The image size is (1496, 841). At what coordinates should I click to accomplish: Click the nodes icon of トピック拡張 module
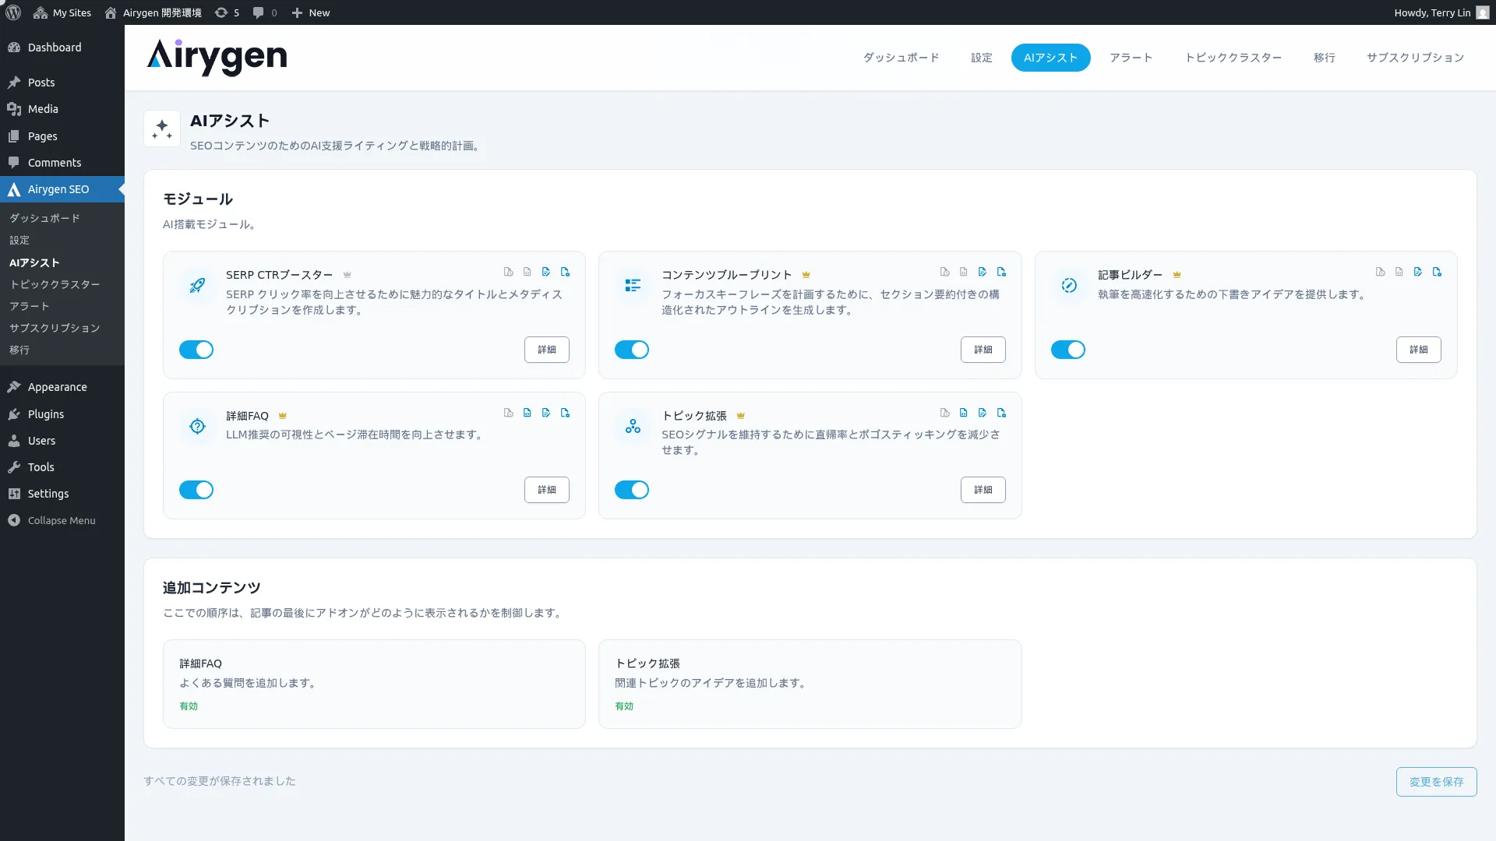633,427
